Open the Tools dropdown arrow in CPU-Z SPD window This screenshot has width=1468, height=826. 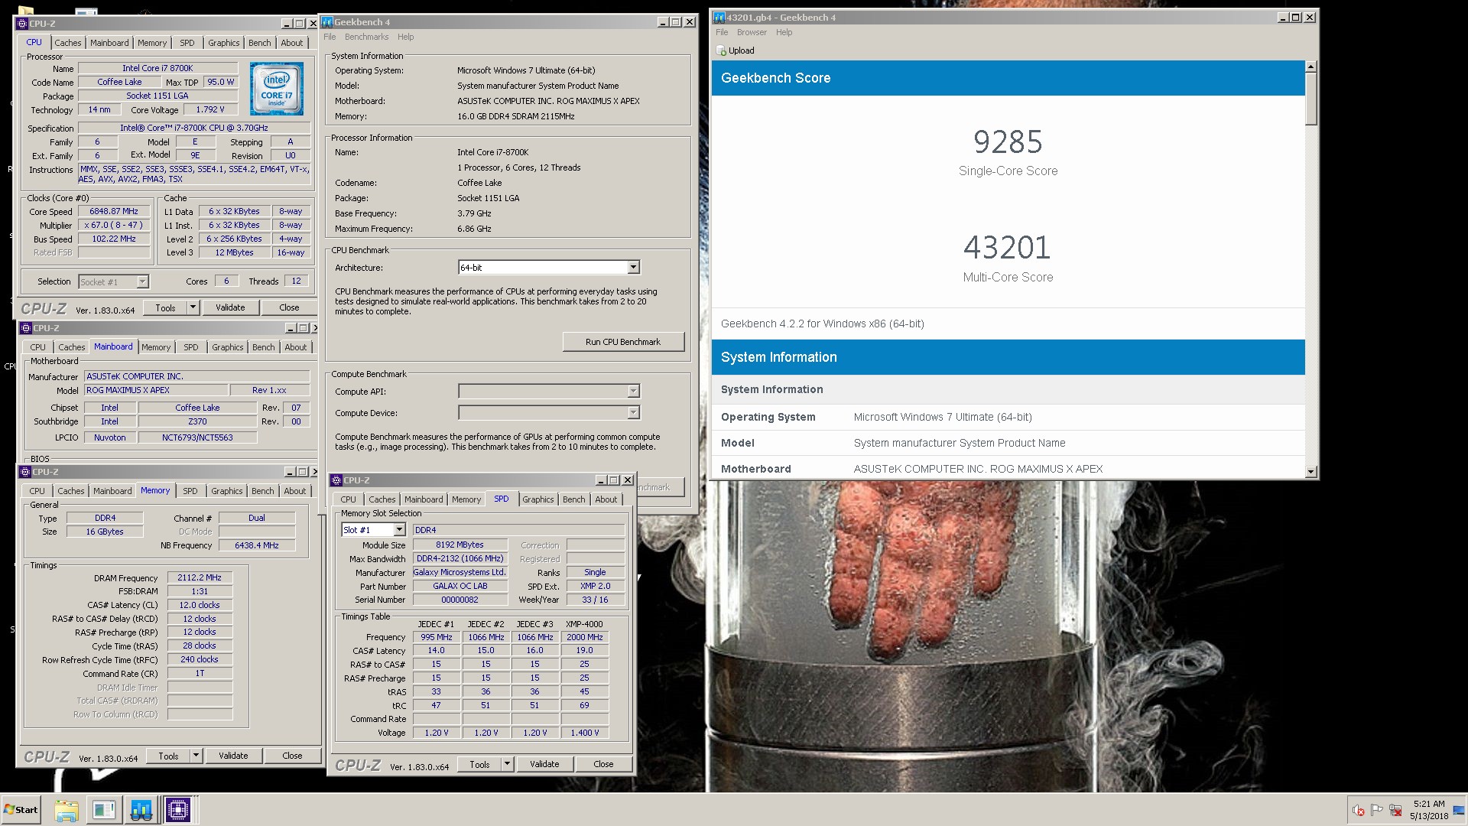[x=507, y=764]
